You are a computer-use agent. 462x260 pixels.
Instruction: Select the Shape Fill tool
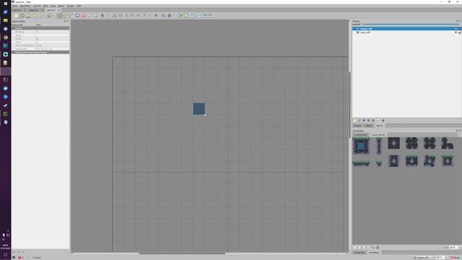tap(77, 16)
